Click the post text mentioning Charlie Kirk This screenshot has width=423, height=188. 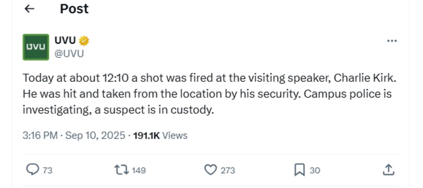[x=209, y=94]
